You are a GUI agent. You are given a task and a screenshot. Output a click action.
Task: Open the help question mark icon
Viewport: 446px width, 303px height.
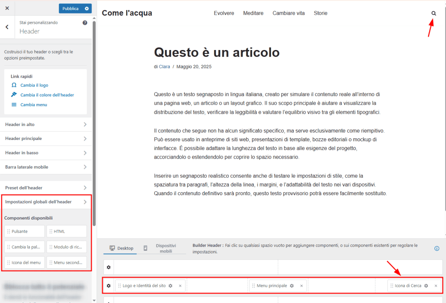point(85,23)
